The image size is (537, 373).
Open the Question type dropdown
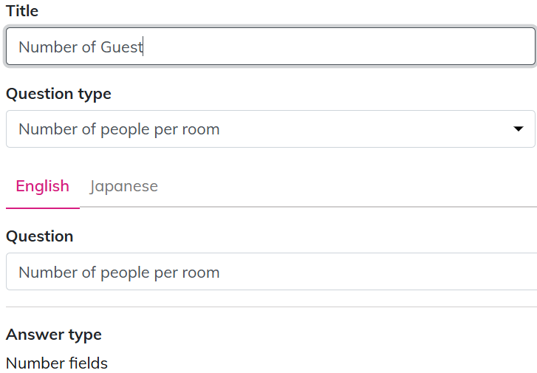coord(270,129)
